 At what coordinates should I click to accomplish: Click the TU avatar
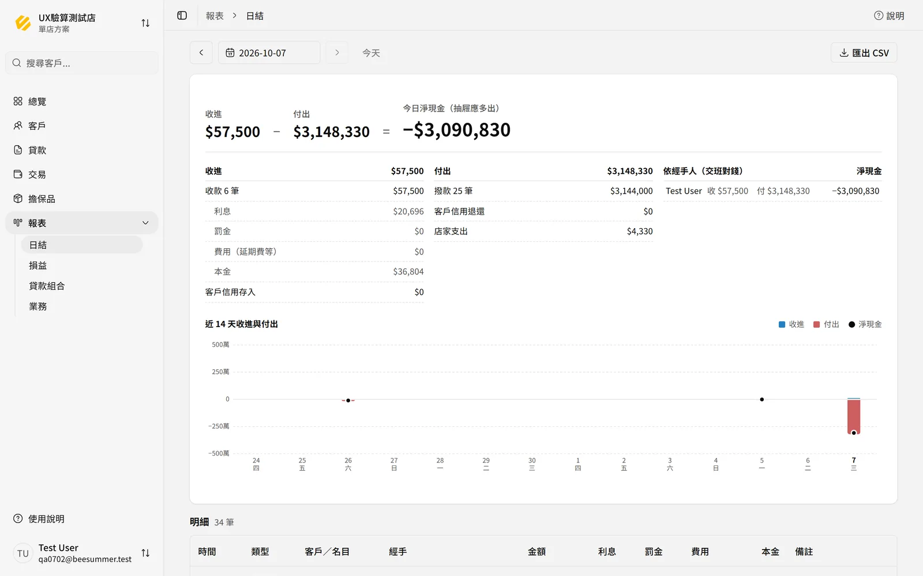[23, 553]
